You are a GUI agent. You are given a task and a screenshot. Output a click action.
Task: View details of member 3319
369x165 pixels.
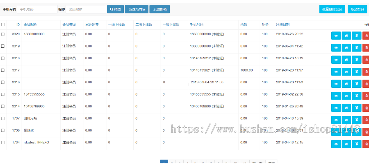pos(336,47)
